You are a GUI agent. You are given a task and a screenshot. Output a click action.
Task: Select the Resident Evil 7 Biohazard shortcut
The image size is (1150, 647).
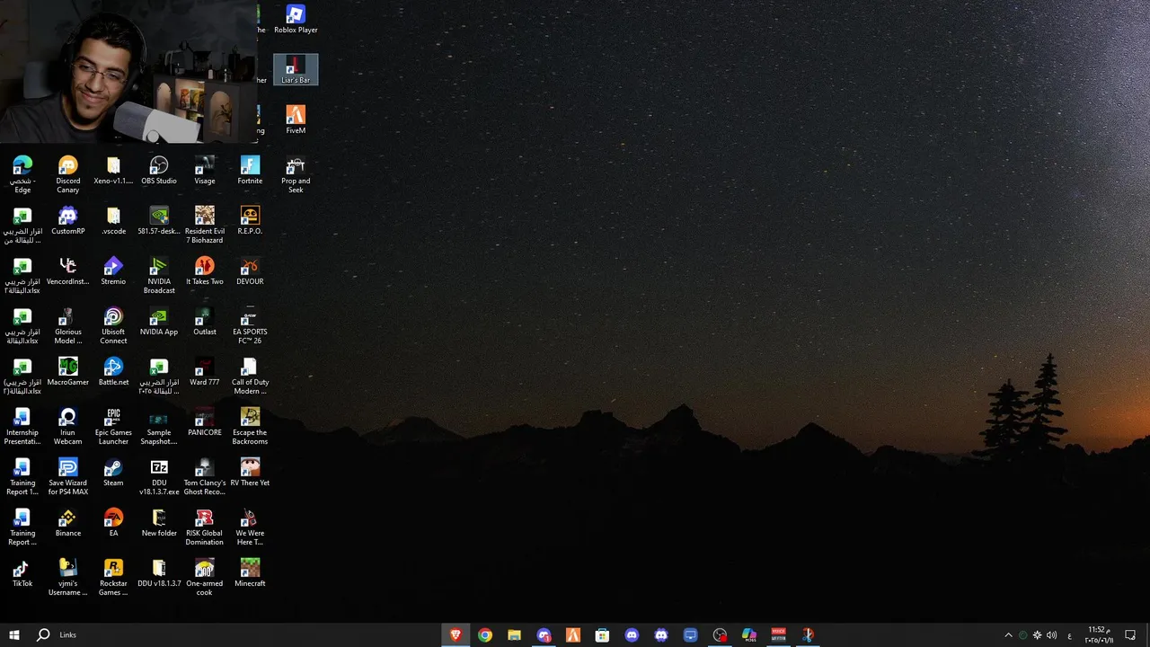coord(205,225)
